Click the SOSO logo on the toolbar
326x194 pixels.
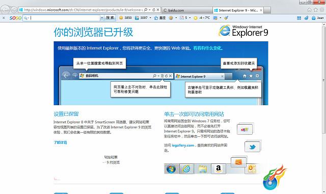coord(15,18)
